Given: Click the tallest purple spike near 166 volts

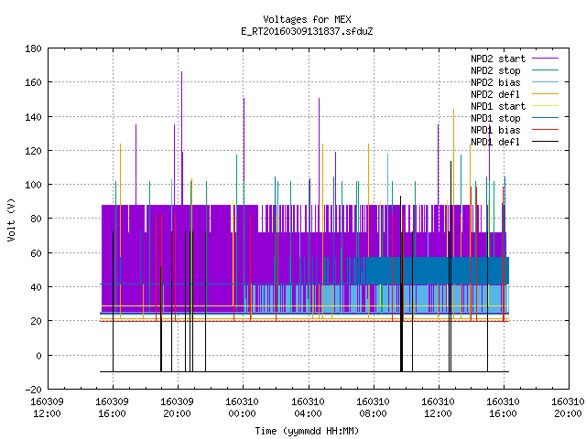Looking at the screenshot, I should (182, 137).
